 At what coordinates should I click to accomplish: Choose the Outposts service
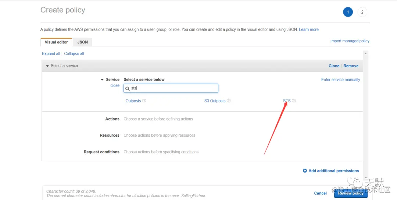tap(133, 101)
